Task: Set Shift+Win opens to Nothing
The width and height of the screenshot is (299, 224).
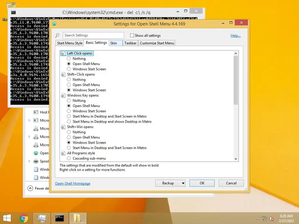Action: [x=69, y=132]
